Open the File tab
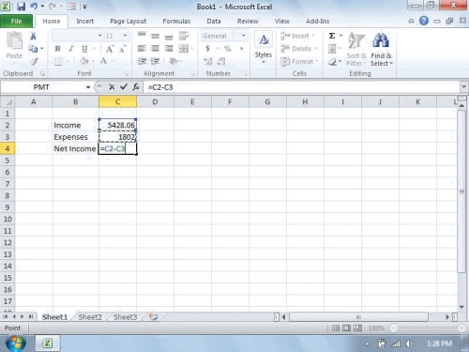The image size is (469, 352). tap(16, 22)
